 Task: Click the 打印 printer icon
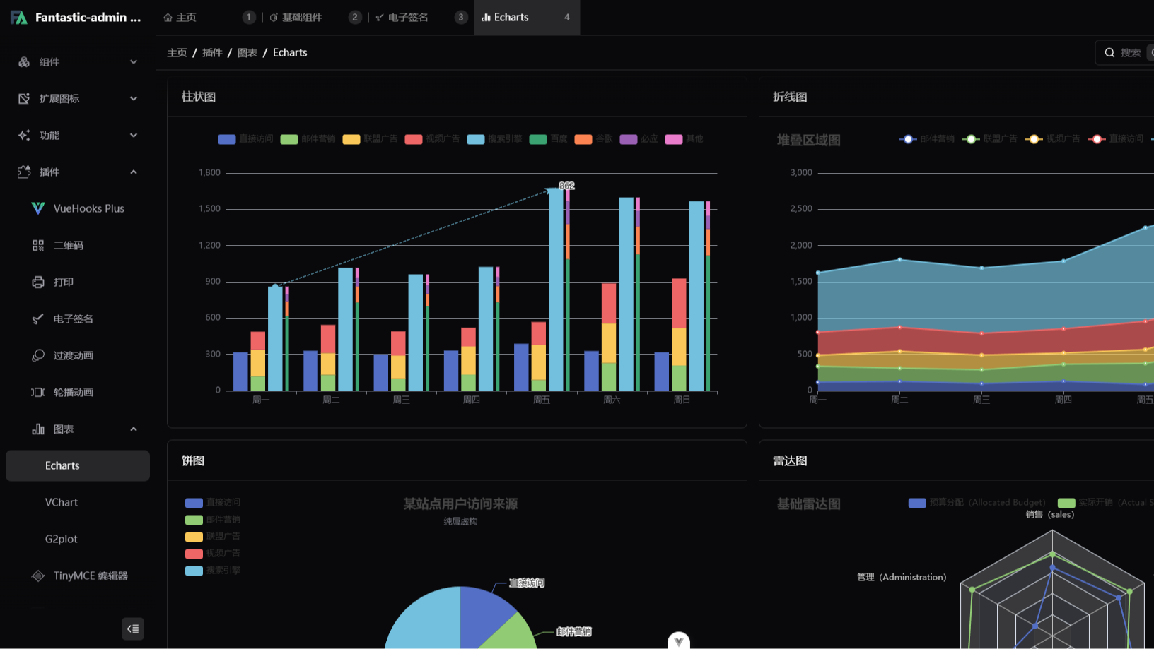(x=38, y=282)
